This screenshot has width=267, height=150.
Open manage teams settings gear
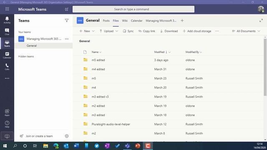tap(67, 136)
